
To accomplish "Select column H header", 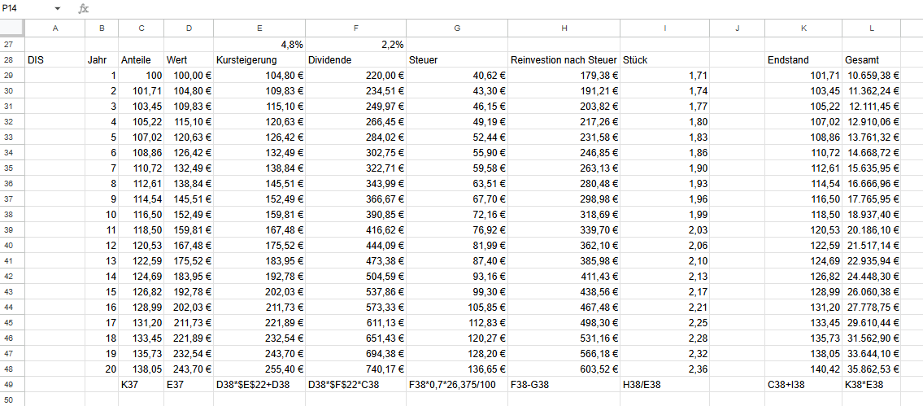I will [564, 28].
